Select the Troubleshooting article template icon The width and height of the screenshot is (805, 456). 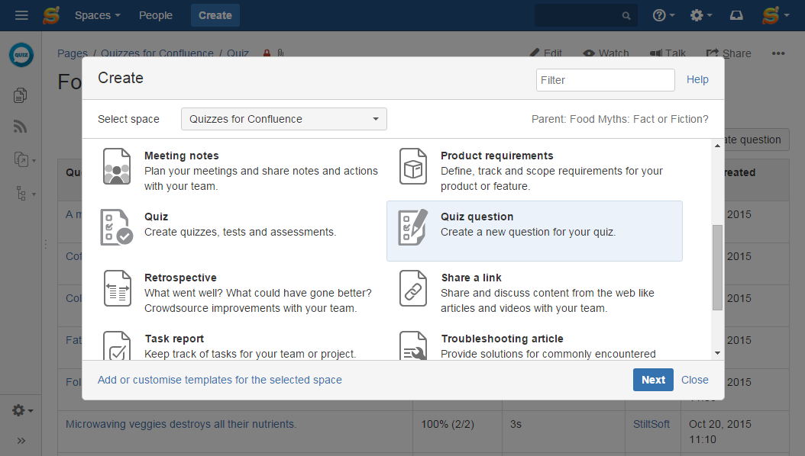[x=413, y=347]
